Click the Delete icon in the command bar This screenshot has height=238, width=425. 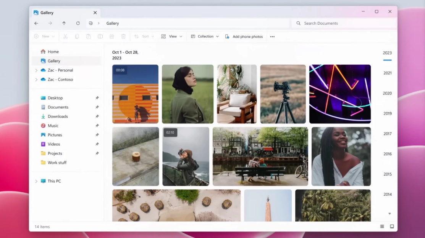pos(123,36)
